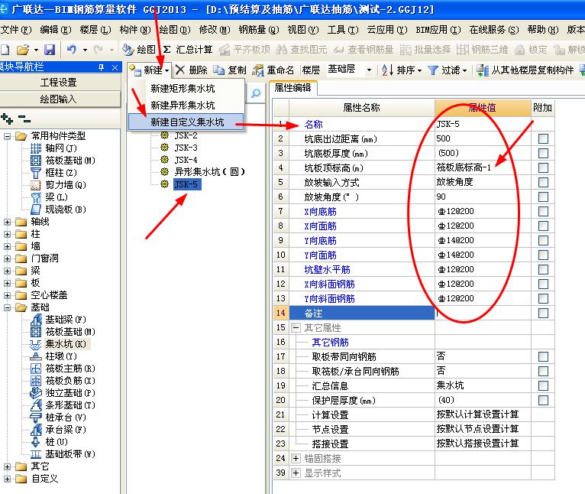
Task: Select 柱墩(Y) under 基础
Action: (x=61, y=356)
